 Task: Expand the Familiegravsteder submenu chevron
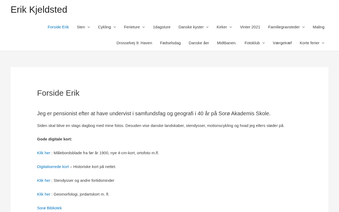[x=304, y=27]
